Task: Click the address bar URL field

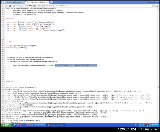Action: pos(82,6)
